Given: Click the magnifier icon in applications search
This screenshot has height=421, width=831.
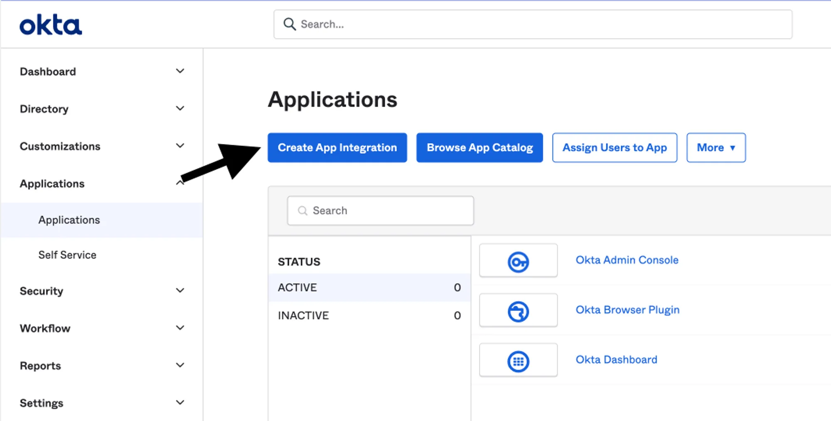Looking at the screenshot, I should (x=303, y=211).
